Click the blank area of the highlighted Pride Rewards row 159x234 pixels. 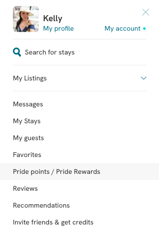pos(129,171)
